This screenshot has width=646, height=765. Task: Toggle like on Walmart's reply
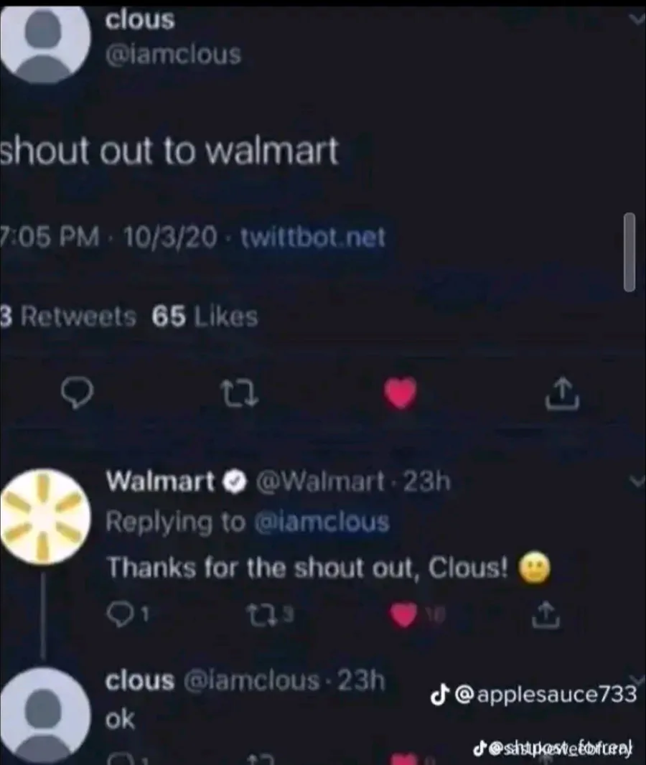point(403,615)
